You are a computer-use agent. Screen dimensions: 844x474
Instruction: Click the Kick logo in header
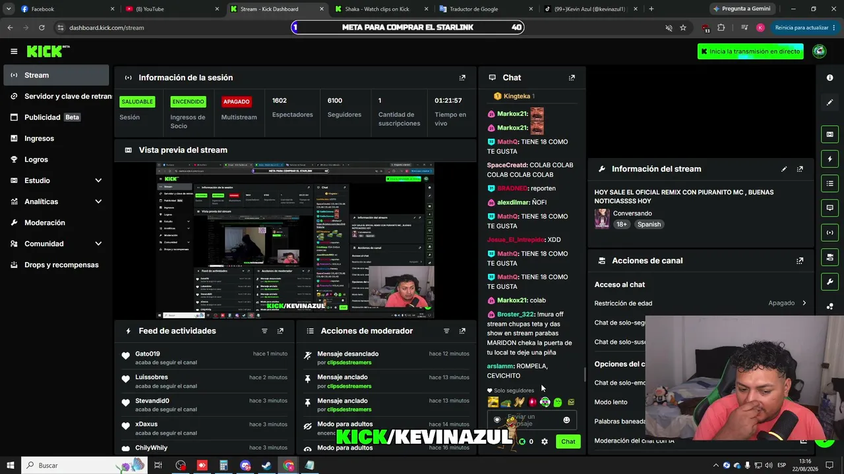click(47, 51)
